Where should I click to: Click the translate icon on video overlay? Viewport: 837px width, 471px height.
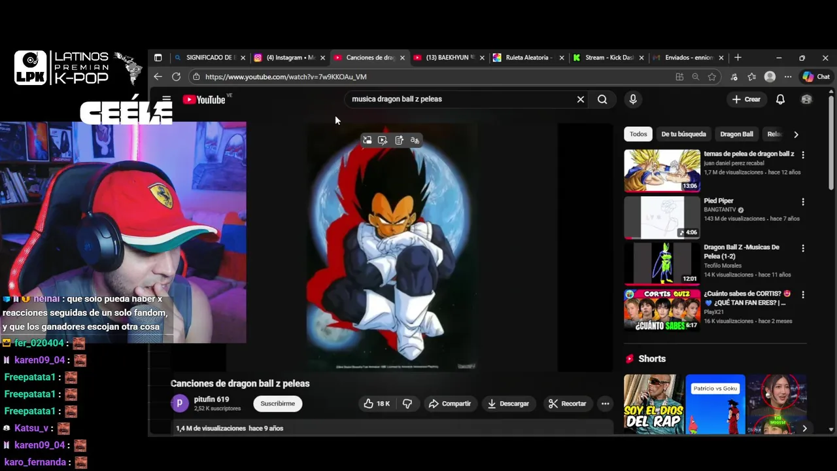pyautogui.click(x=415, y=140)
